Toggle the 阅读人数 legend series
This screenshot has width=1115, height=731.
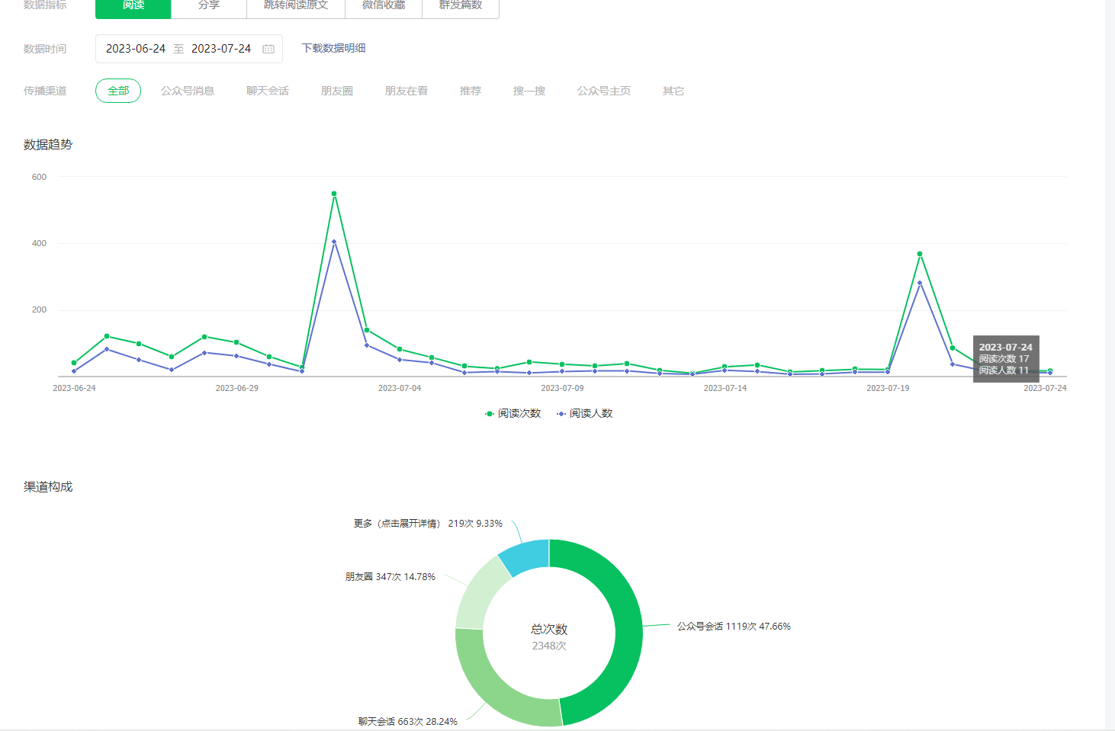point(585,413)
